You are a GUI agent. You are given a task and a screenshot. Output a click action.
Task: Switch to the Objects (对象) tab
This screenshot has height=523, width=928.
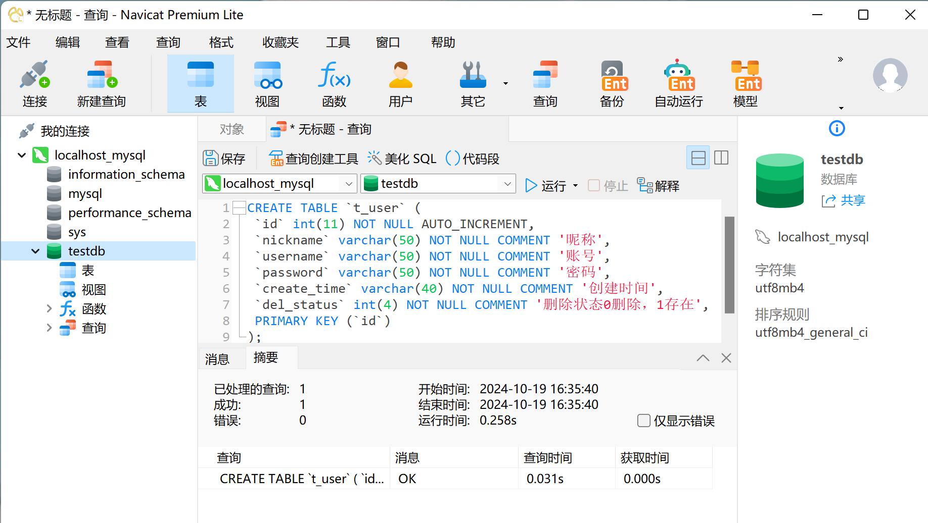(x=232, y=129)
